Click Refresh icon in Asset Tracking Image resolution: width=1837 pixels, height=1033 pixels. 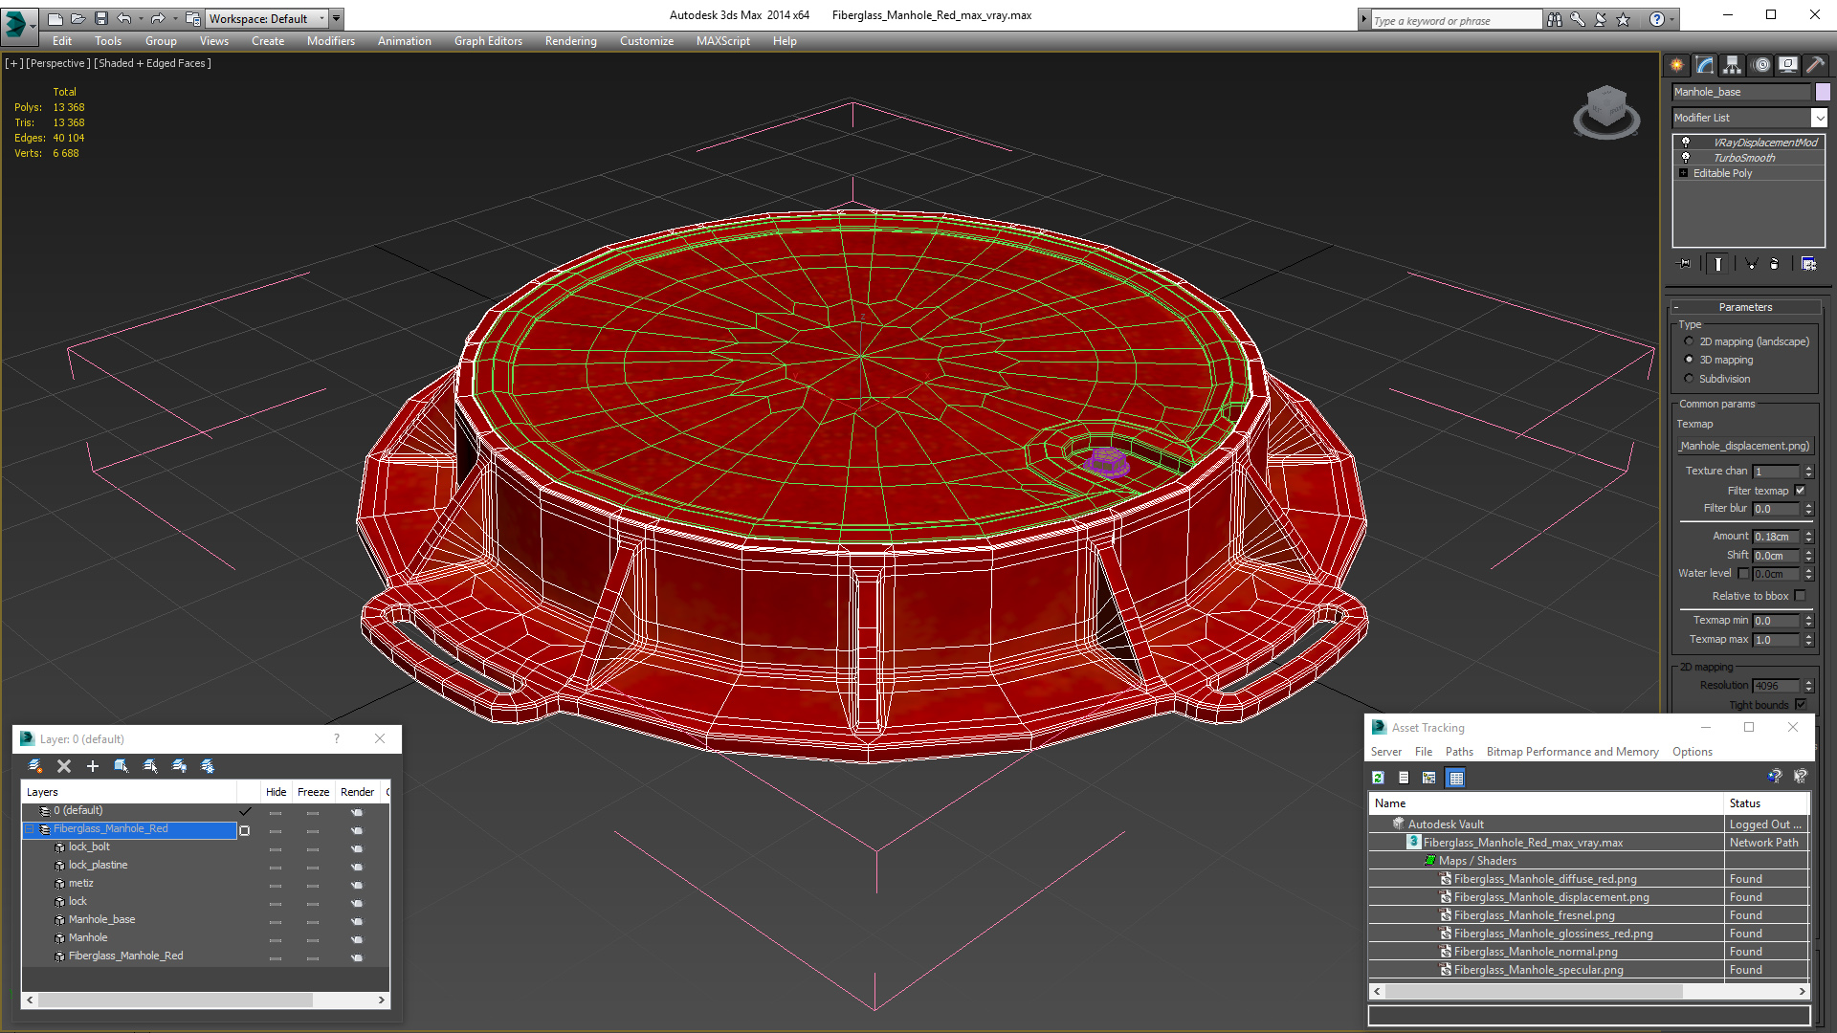click(1379, 778)
